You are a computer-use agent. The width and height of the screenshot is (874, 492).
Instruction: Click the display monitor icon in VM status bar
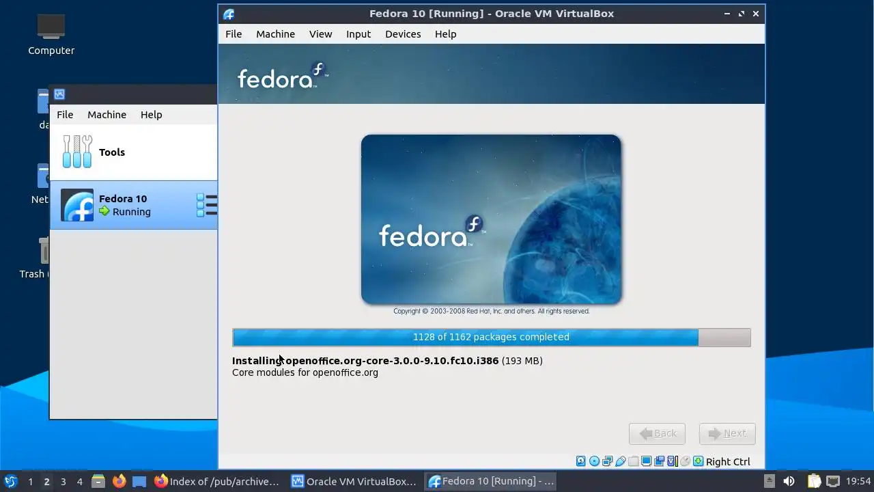click(x=646, y=461)
